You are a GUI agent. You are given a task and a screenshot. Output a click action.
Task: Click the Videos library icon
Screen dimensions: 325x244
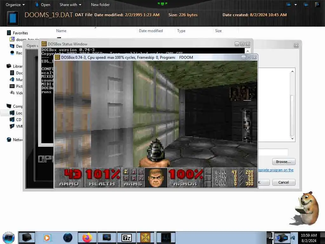pos(12,93)
